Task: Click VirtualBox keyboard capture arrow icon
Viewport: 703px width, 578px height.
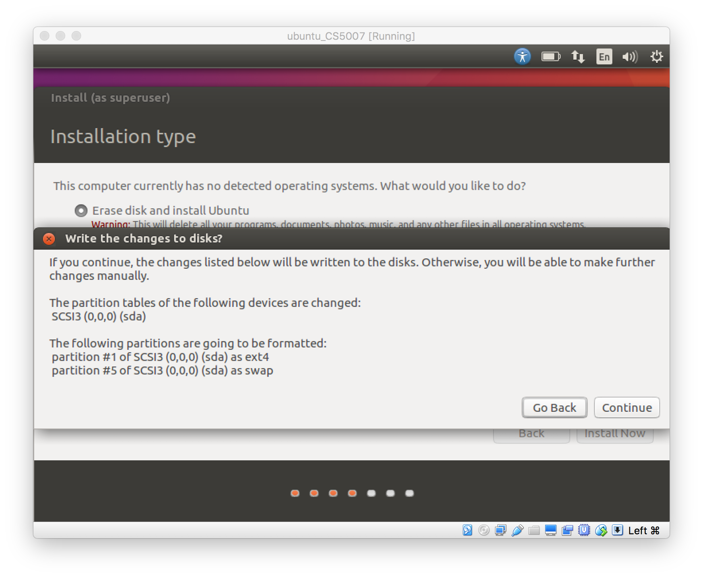Action: [618, 530]
